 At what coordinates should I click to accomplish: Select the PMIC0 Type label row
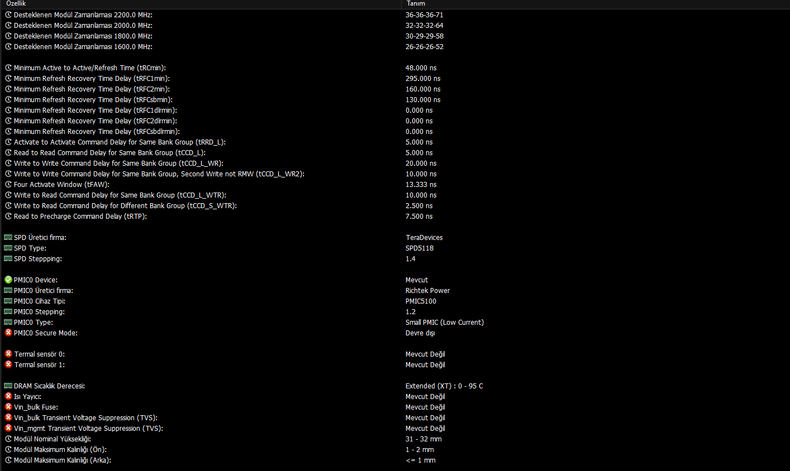[x=34, y=323]
